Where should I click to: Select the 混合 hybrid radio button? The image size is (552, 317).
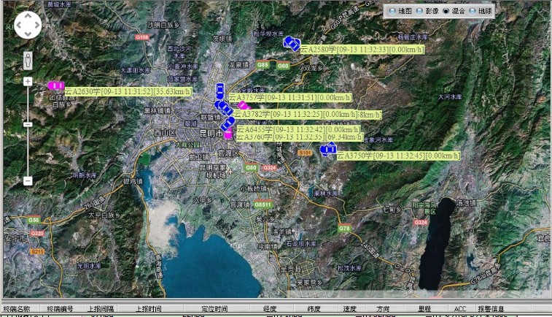click(446, 11)
